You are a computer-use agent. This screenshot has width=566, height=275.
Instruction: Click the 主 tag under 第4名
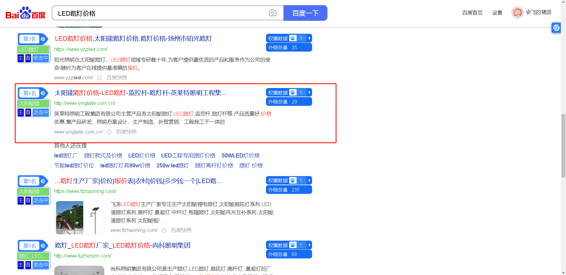(21, 112)
